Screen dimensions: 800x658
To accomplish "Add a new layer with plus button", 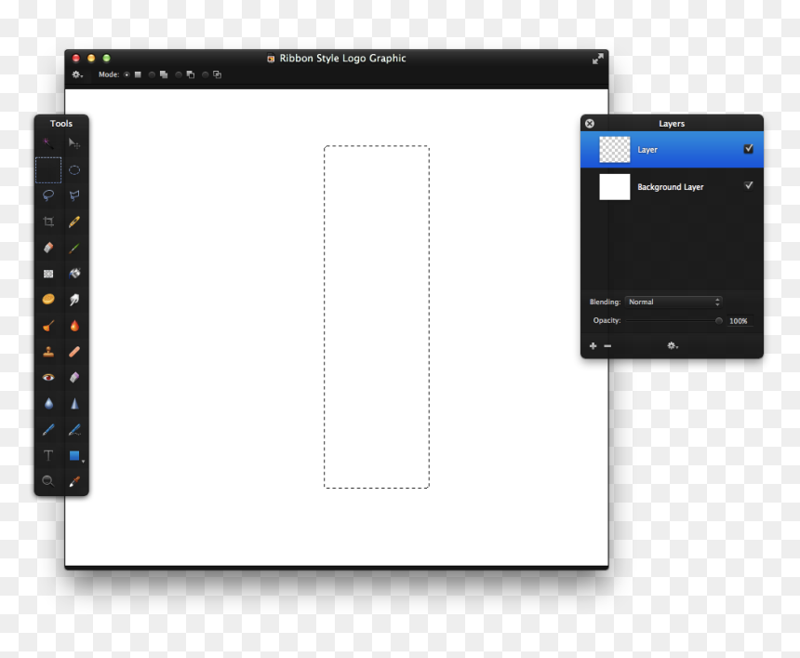I will (593, 346).
